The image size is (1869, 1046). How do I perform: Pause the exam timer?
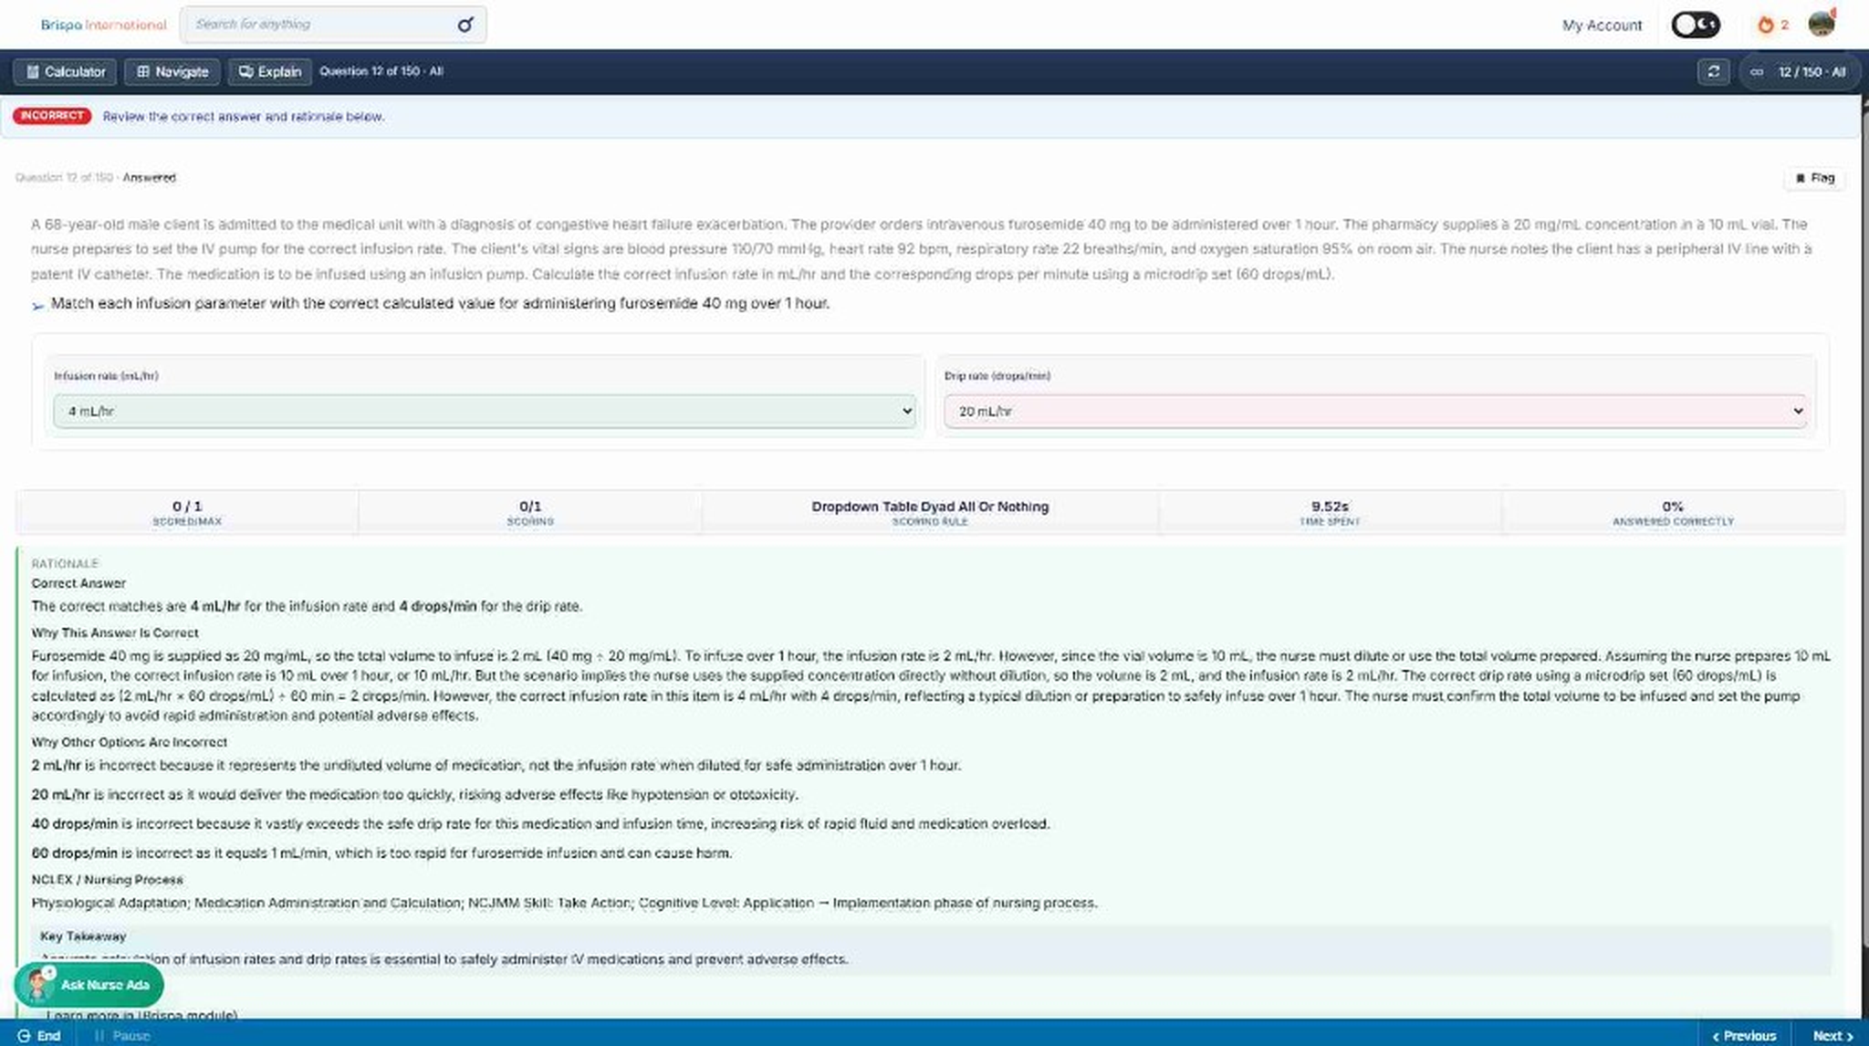[122, 1035]
